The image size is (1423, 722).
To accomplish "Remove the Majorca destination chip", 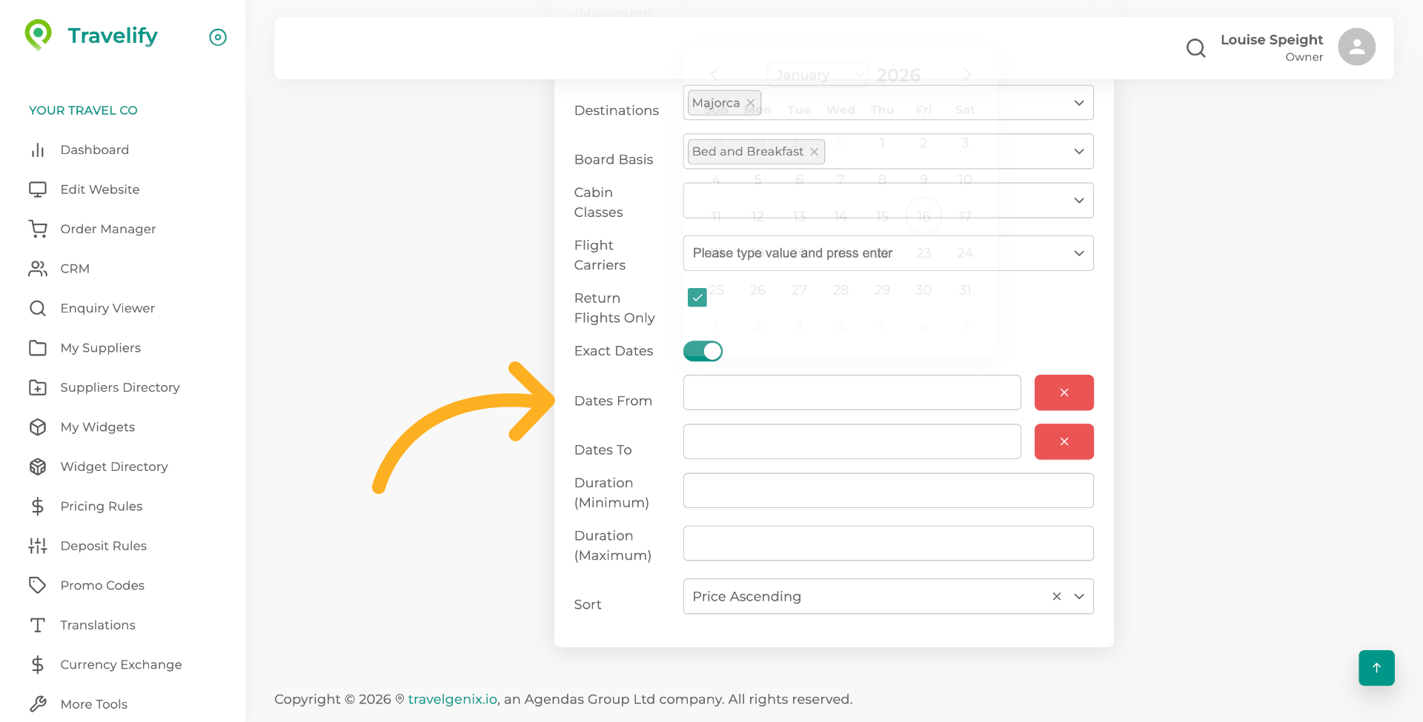I will pos(750,102).
